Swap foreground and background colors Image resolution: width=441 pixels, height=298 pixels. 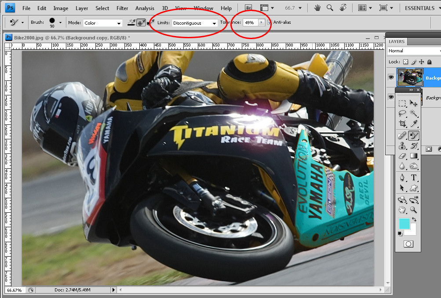414,219
